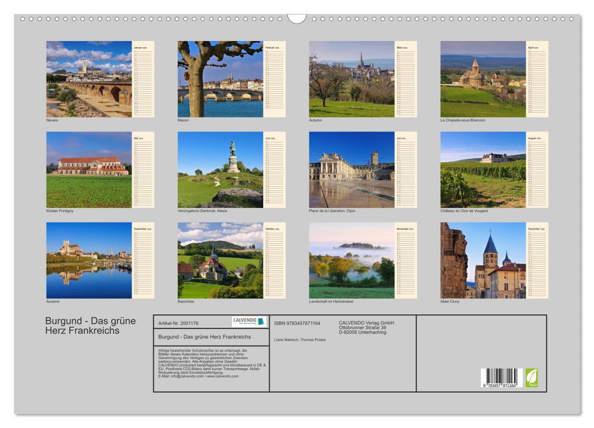Open the Kloster Pontigny photo
Viewport: 594px width, 428px height.
coord(89,169)
